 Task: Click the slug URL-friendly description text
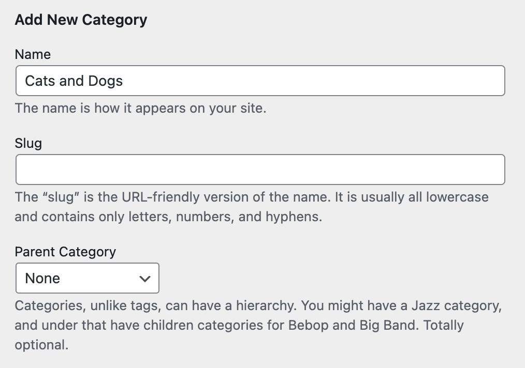point(251,197)
